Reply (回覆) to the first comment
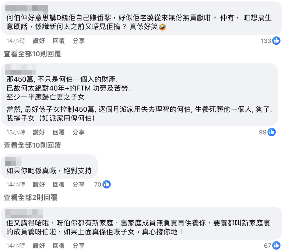Viewport: 284px width, 251px height. tap(59, 41)
